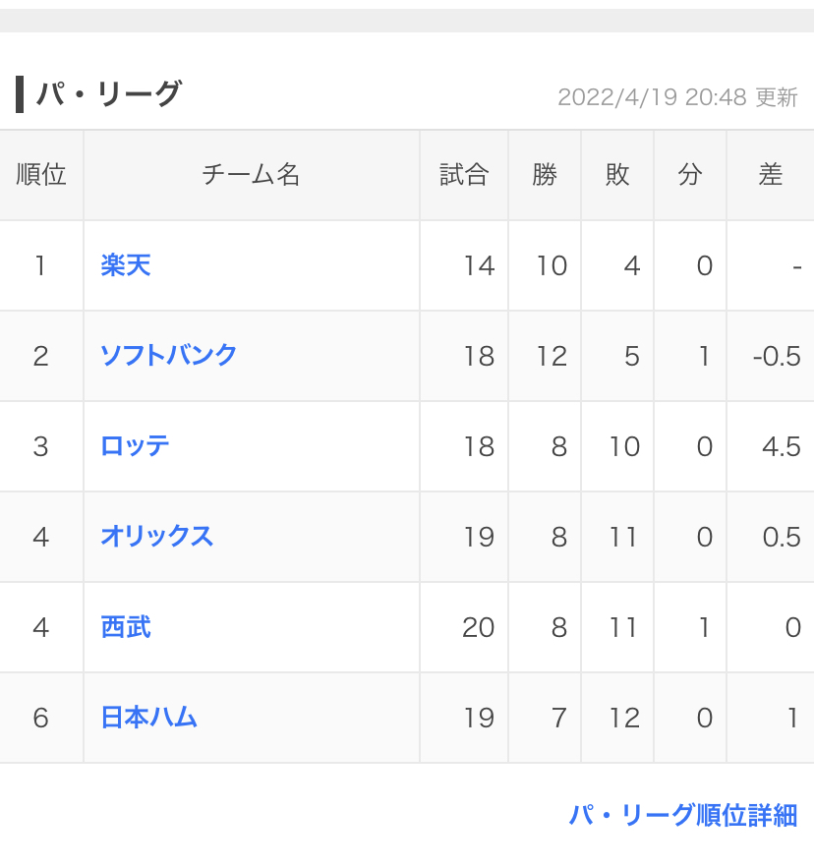
Task: Open パ・リーグ順位詳細 link
Action: point(682,815)
